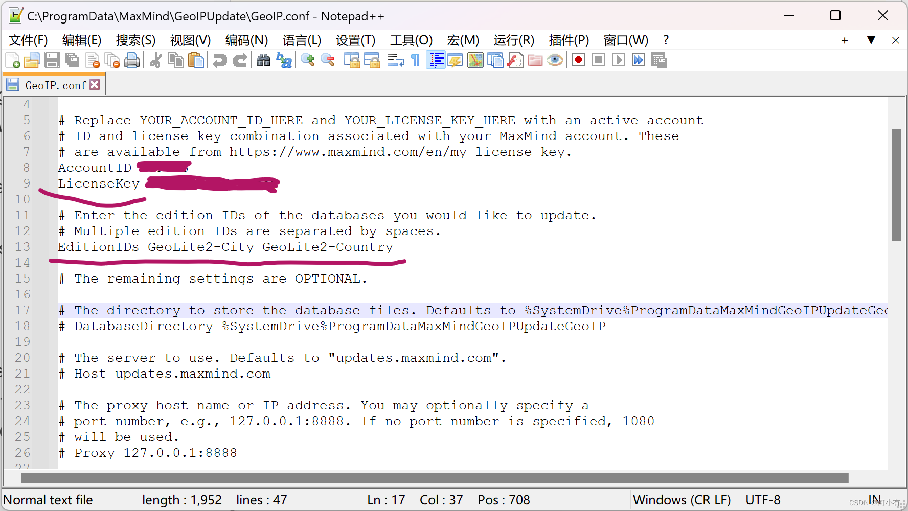Screen dimensions: 908x511
Task: Stop macro recording with the square button
Action: 599,60
